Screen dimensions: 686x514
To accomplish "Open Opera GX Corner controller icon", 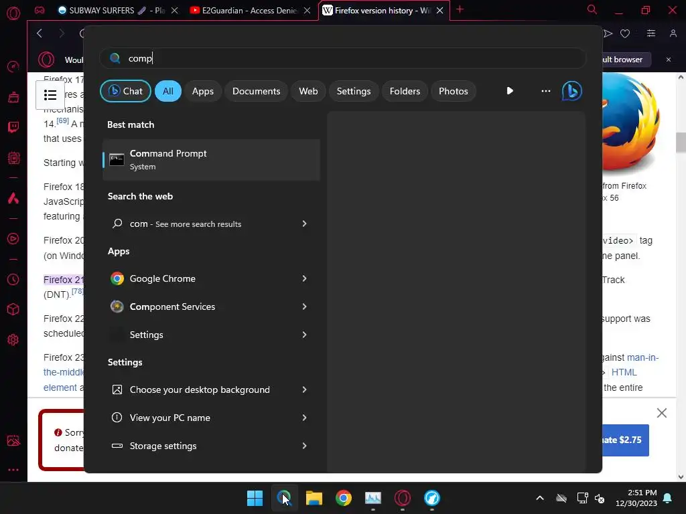I will [40, 10].
